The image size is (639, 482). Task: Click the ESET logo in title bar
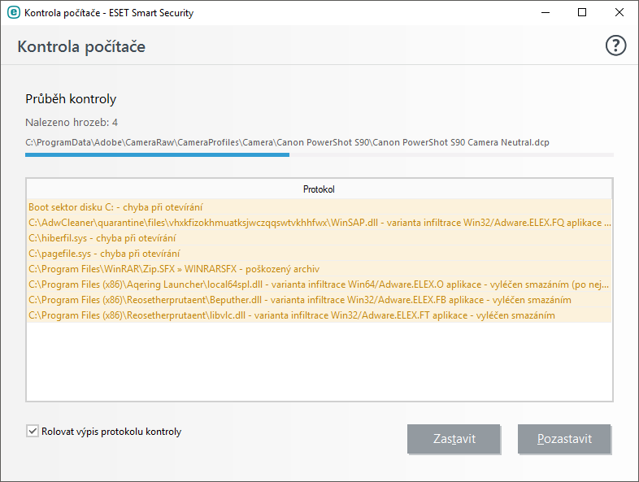(14, 13)
